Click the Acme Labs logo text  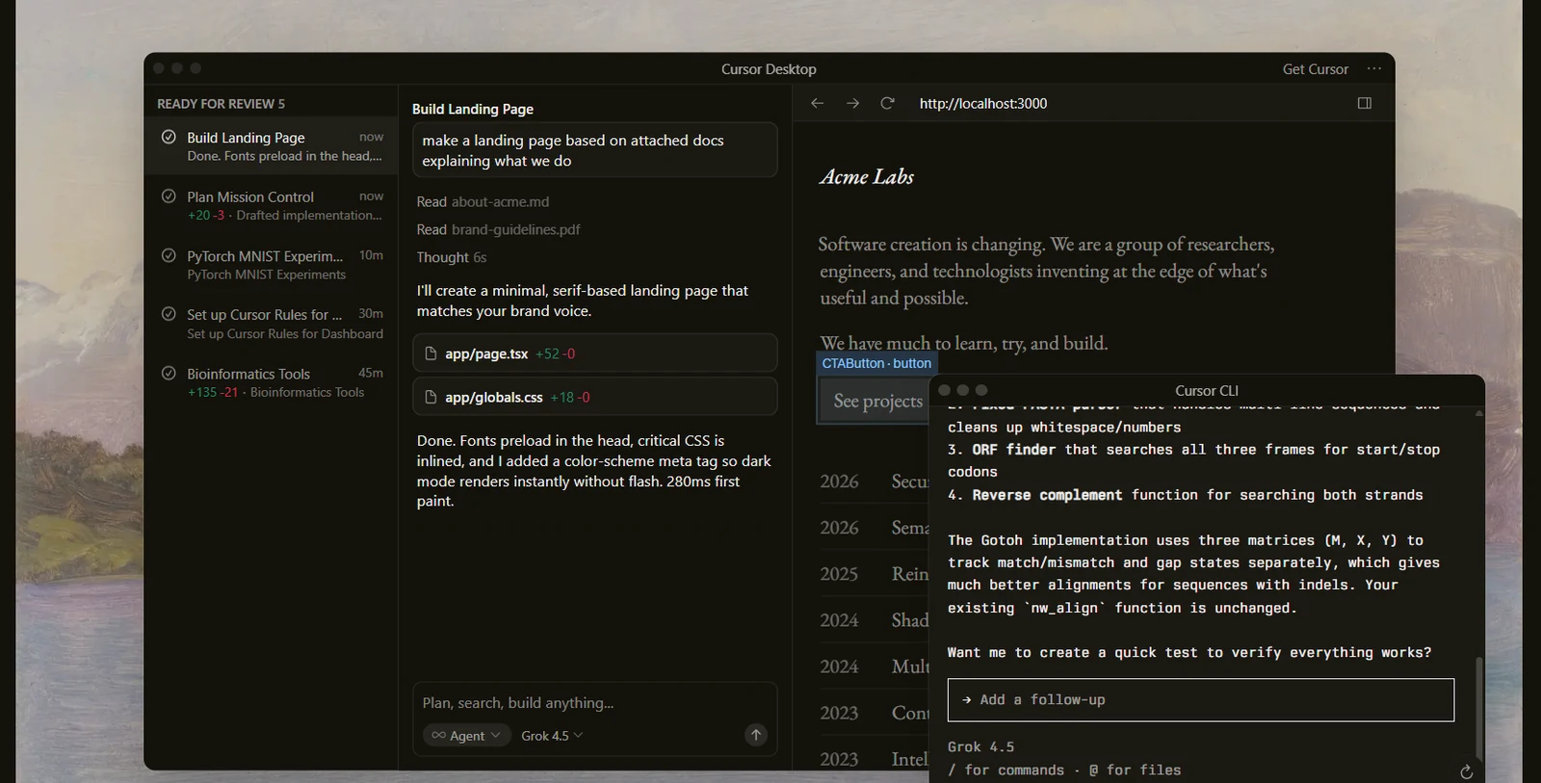866,176
